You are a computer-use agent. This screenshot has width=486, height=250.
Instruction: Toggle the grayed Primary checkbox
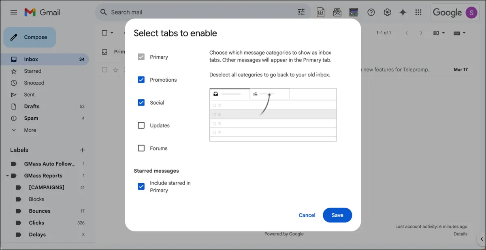[141, 57]
